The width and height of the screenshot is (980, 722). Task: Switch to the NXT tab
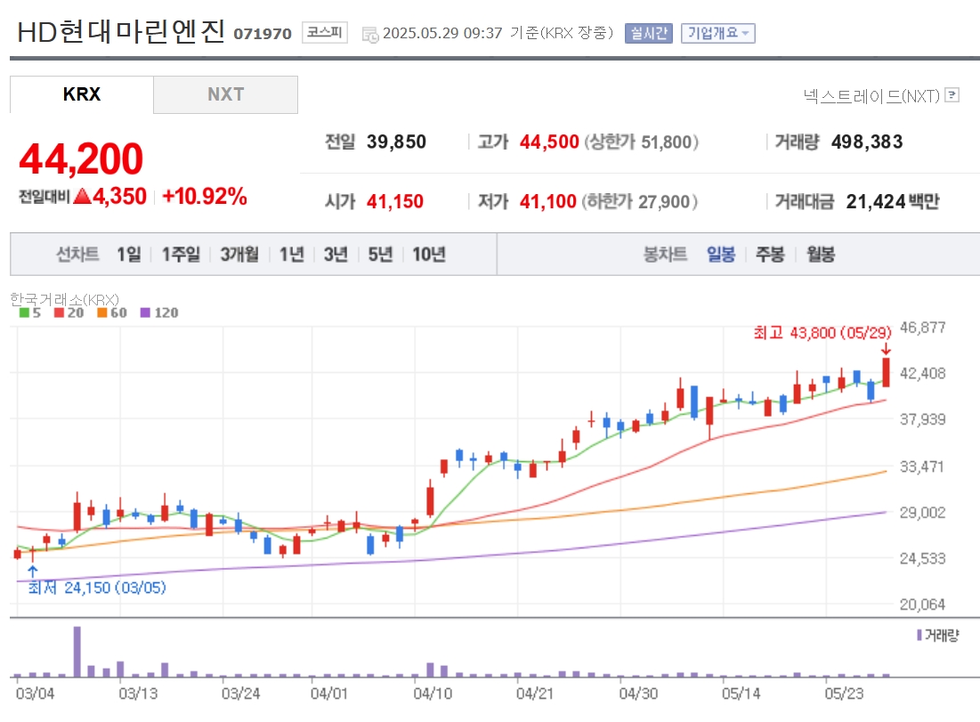point(225,94)
